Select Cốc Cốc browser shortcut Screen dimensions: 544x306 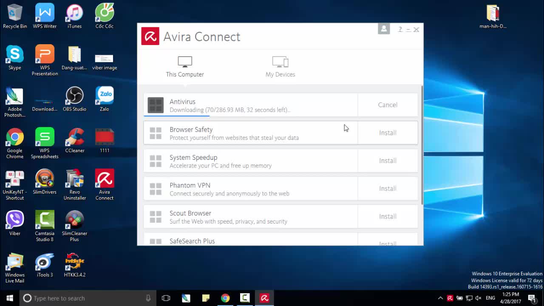[105, 17]
